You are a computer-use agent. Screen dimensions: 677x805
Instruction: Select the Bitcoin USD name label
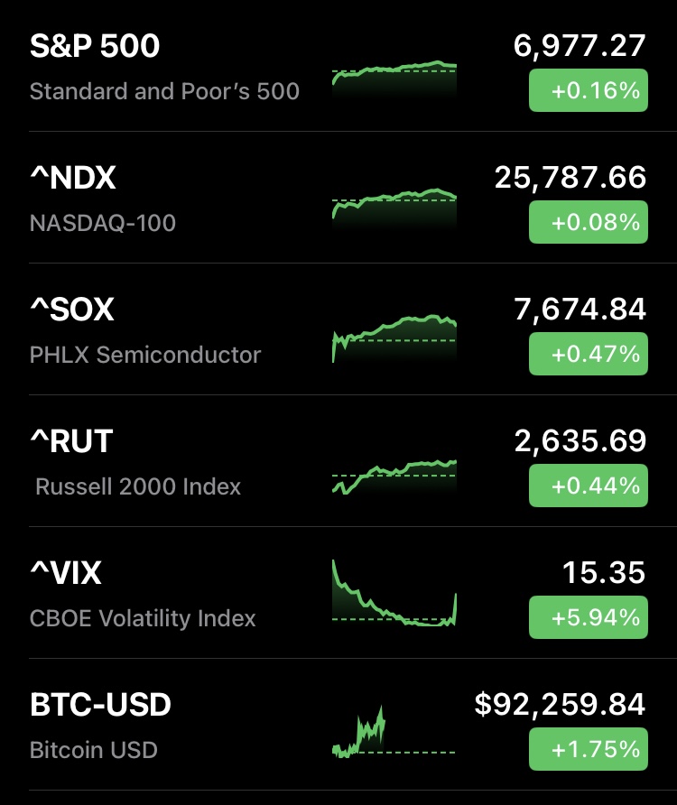pos(94,750)
